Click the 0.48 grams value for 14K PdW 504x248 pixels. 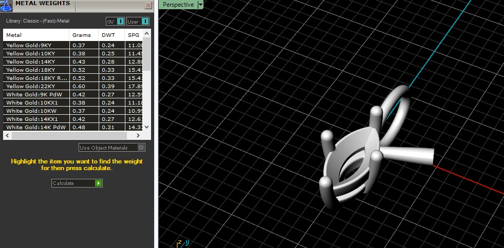pos(79,127)
